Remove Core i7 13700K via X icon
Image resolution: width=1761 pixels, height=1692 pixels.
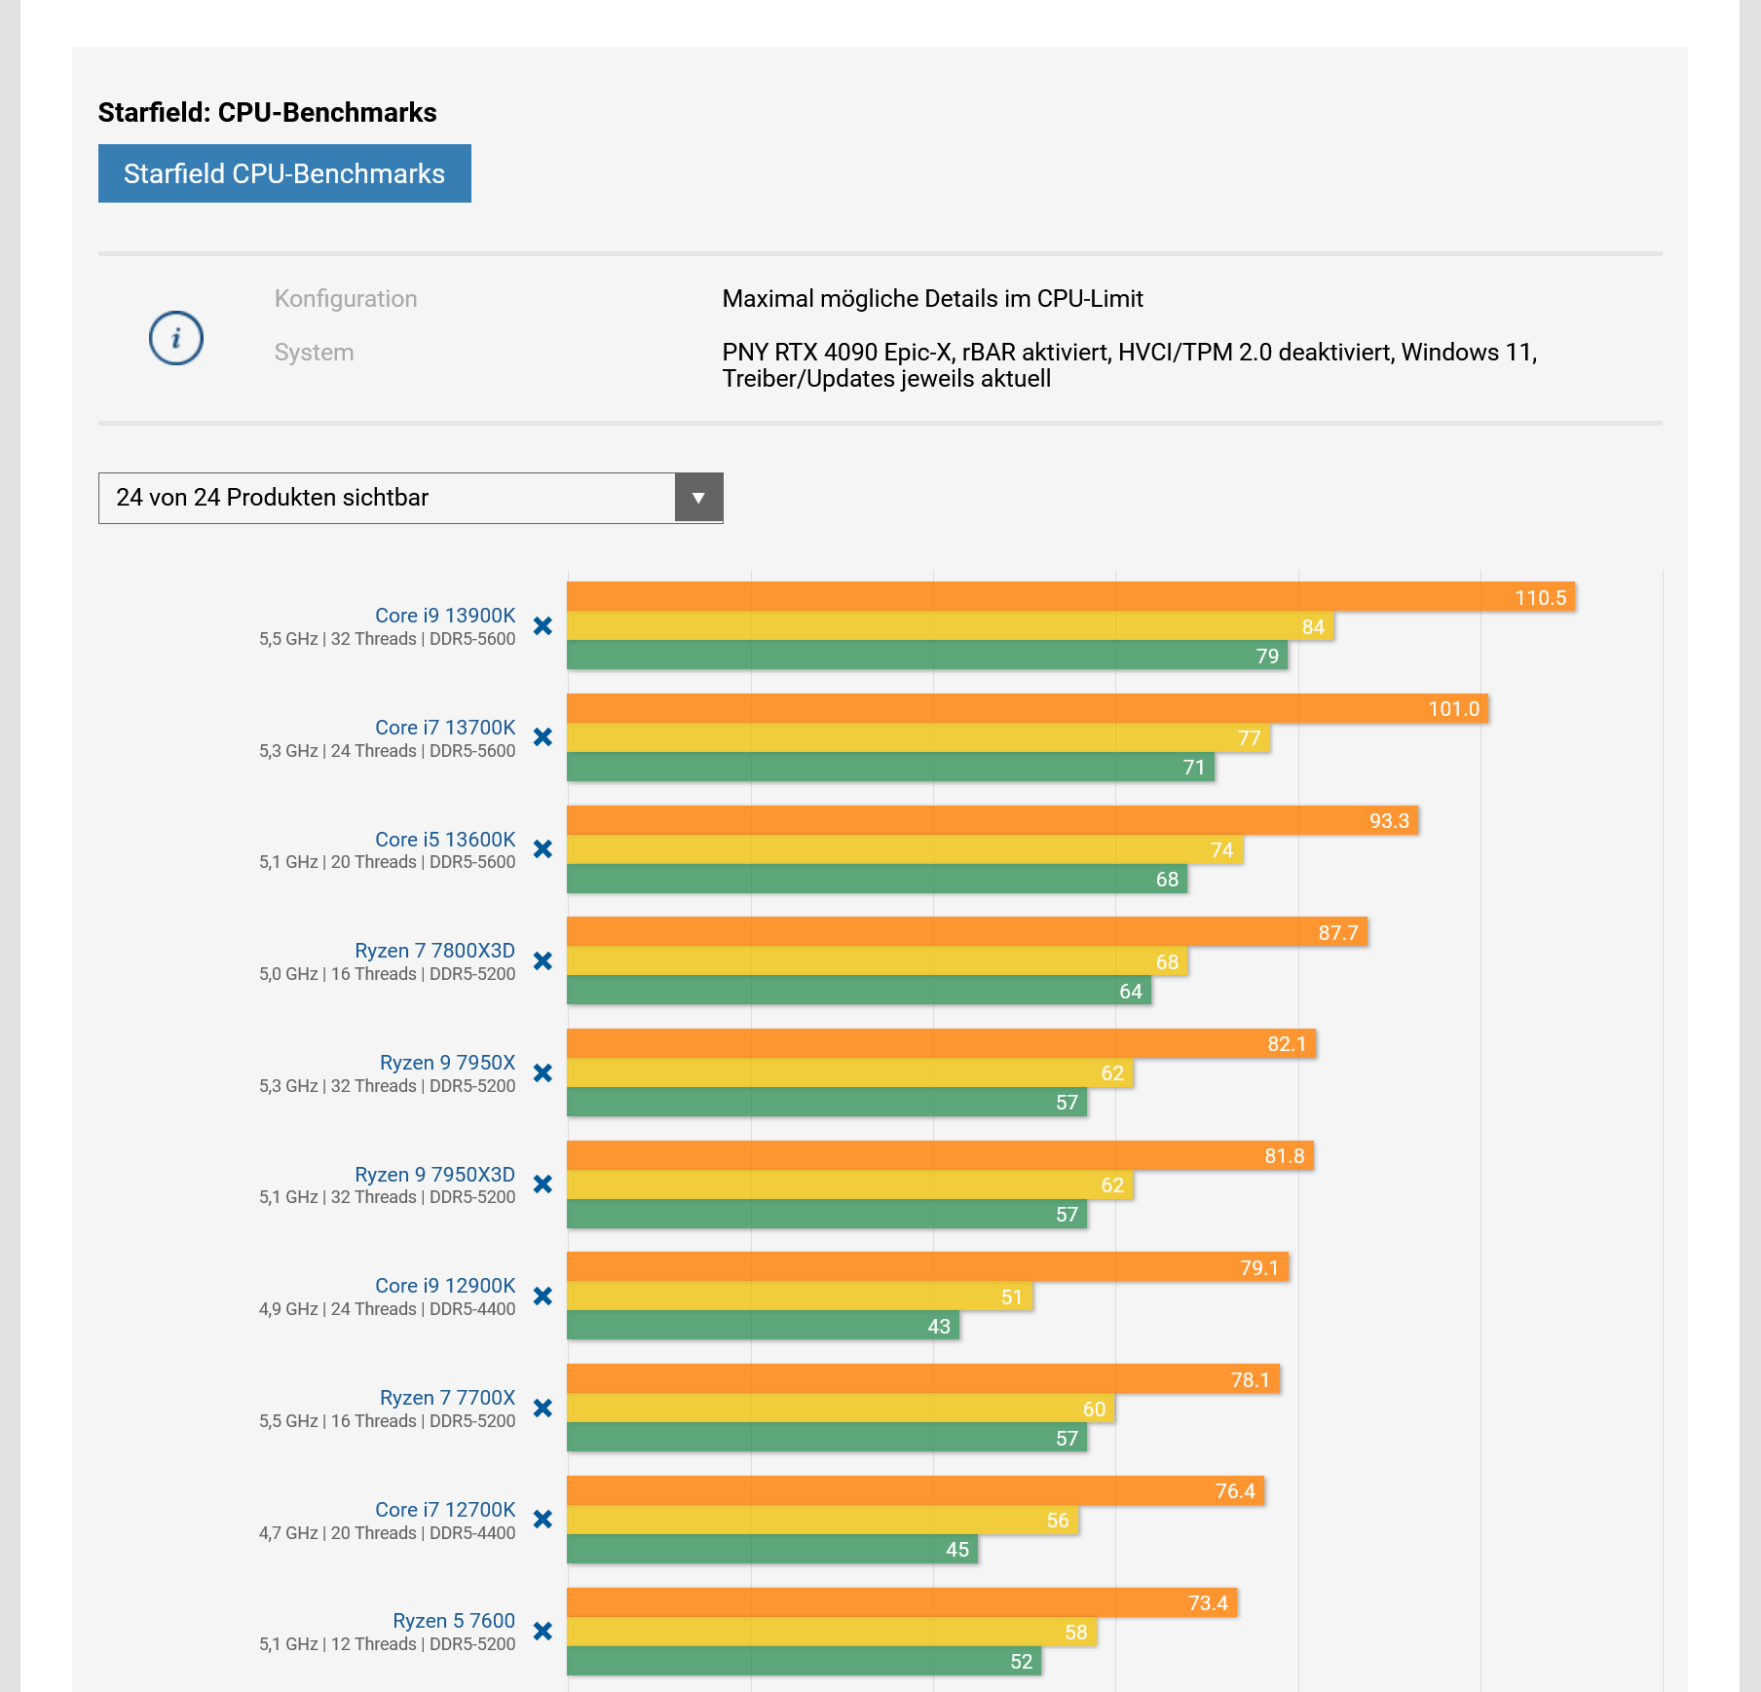[x=543, y=737]
